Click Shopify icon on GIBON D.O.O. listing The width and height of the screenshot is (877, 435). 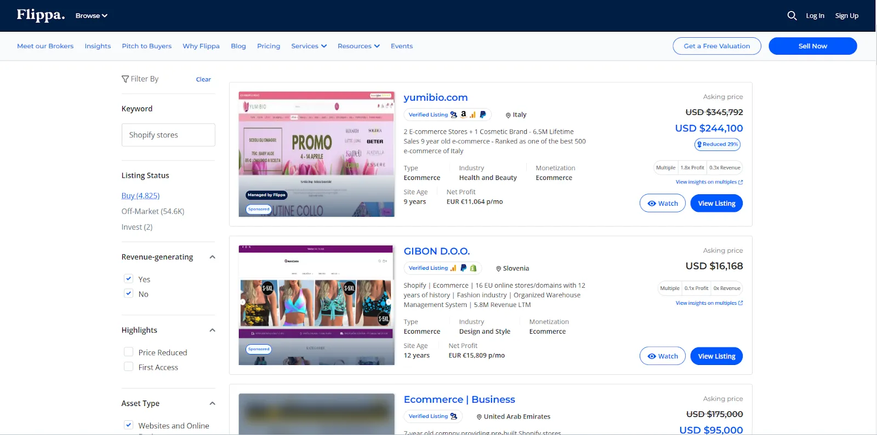coord(473,268)
